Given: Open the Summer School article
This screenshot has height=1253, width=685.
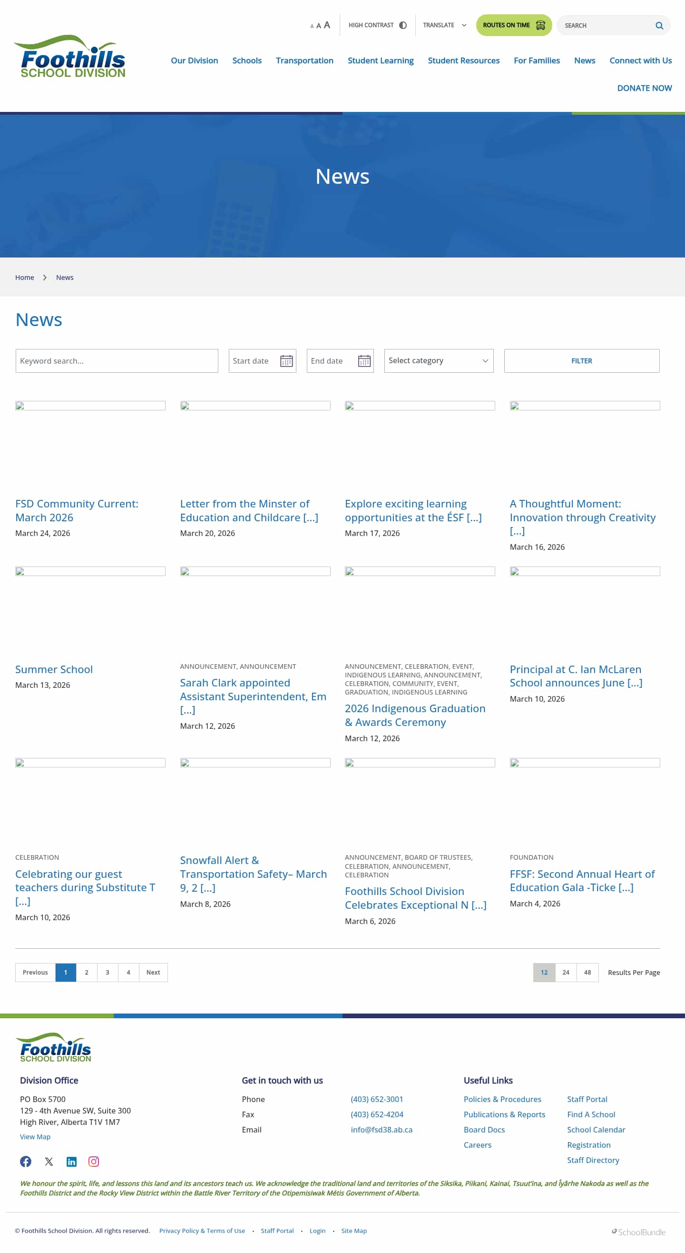Looking at the screenshot, I should (x=54, y=669).
